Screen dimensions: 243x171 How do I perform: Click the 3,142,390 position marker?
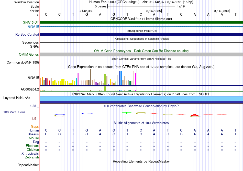point(222,11)
